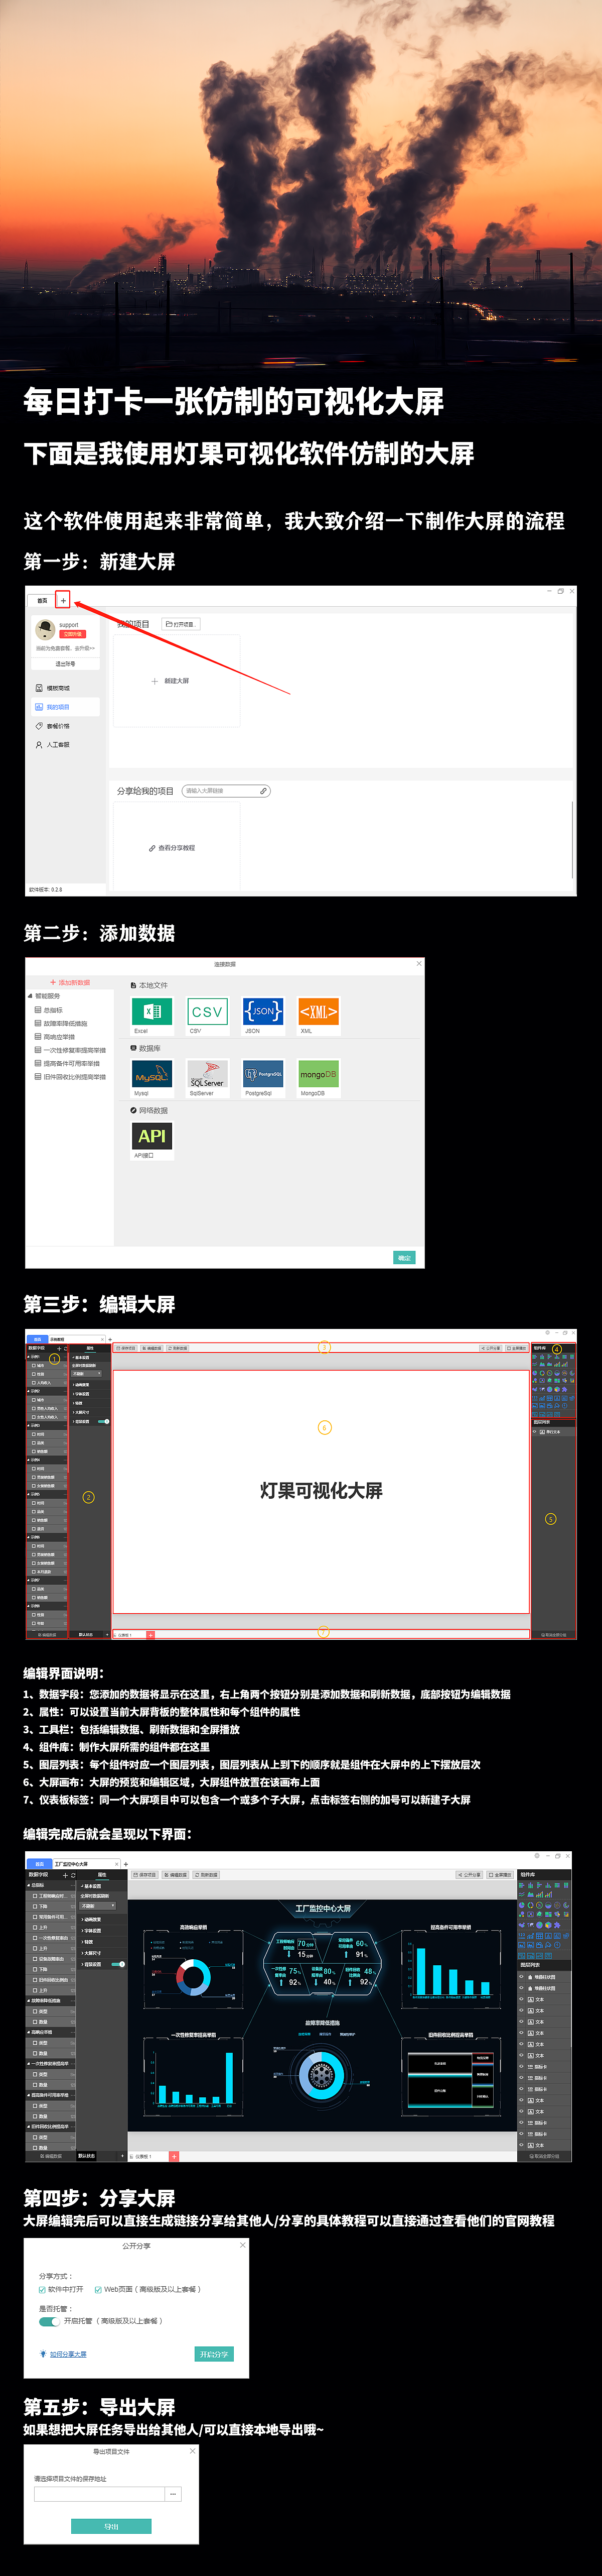Click 全屏播放 in the 工厂监控中心大屏 editor toolbar
Image resolution: width=602 pixels, height=2576 pixels.
point(500,1875)
